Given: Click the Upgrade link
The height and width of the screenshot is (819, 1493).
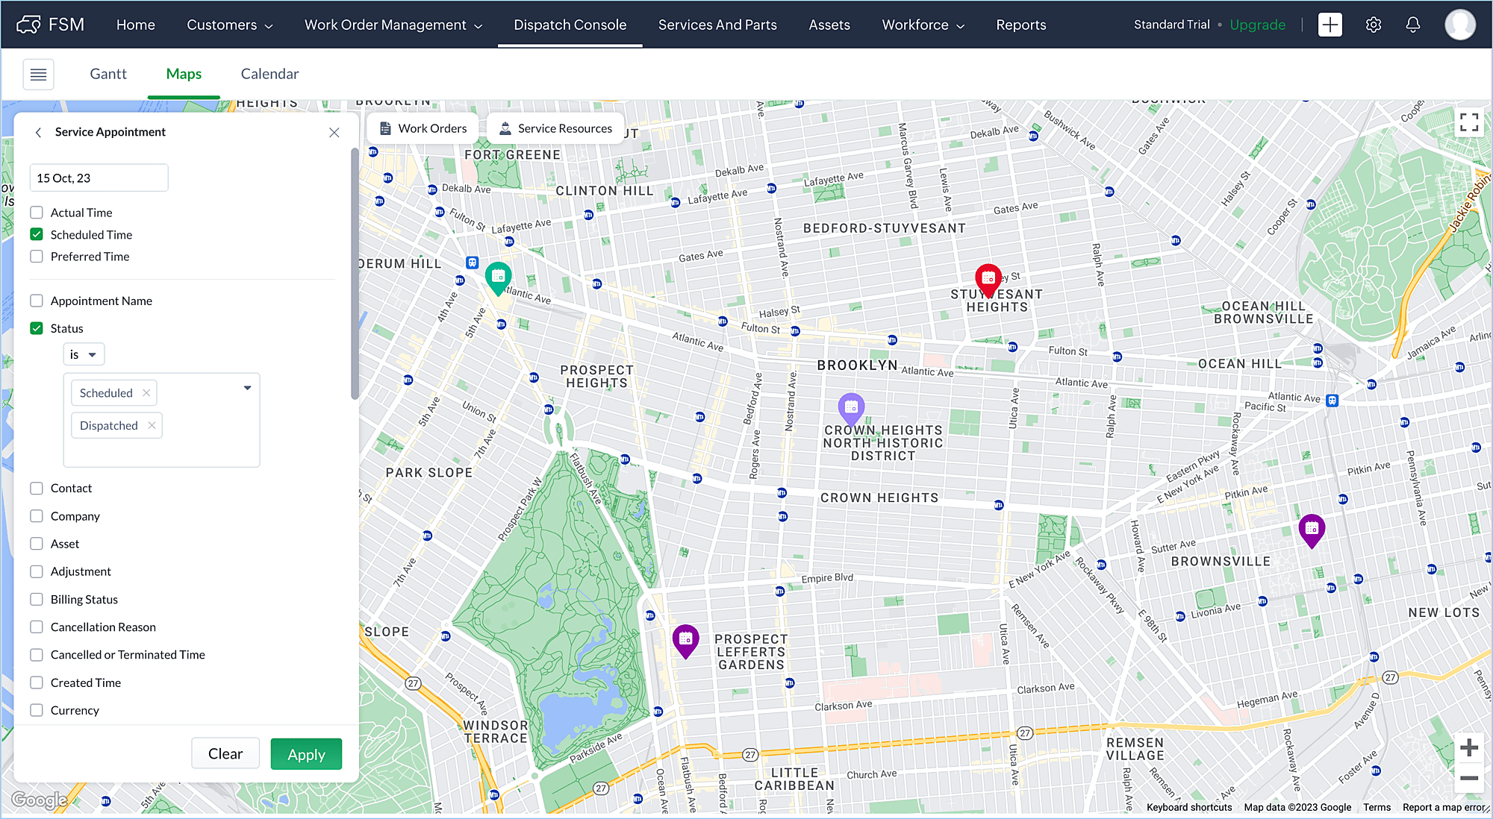Looking at the screenshot, I should 1257,25.
